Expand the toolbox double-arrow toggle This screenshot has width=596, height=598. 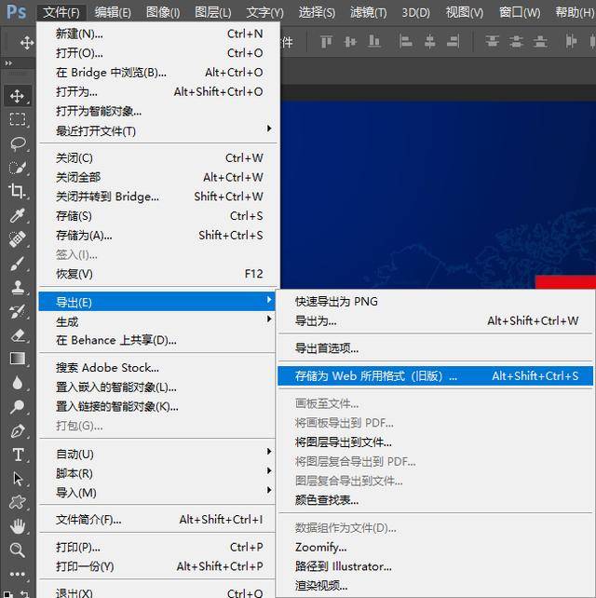click(x=8, y=63)
